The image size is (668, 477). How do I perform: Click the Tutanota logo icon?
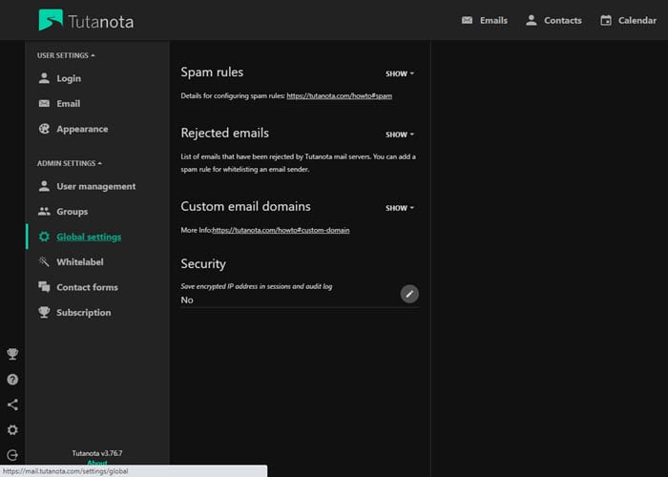(51, 20)
